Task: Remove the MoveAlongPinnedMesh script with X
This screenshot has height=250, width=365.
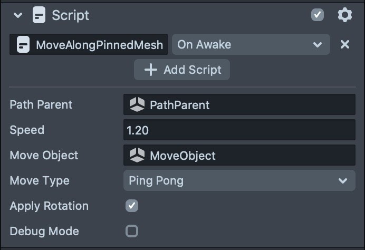Action: coord(345,45)
